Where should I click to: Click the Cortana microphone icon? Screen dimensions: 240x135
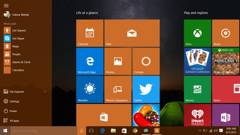tap(81, 131)
